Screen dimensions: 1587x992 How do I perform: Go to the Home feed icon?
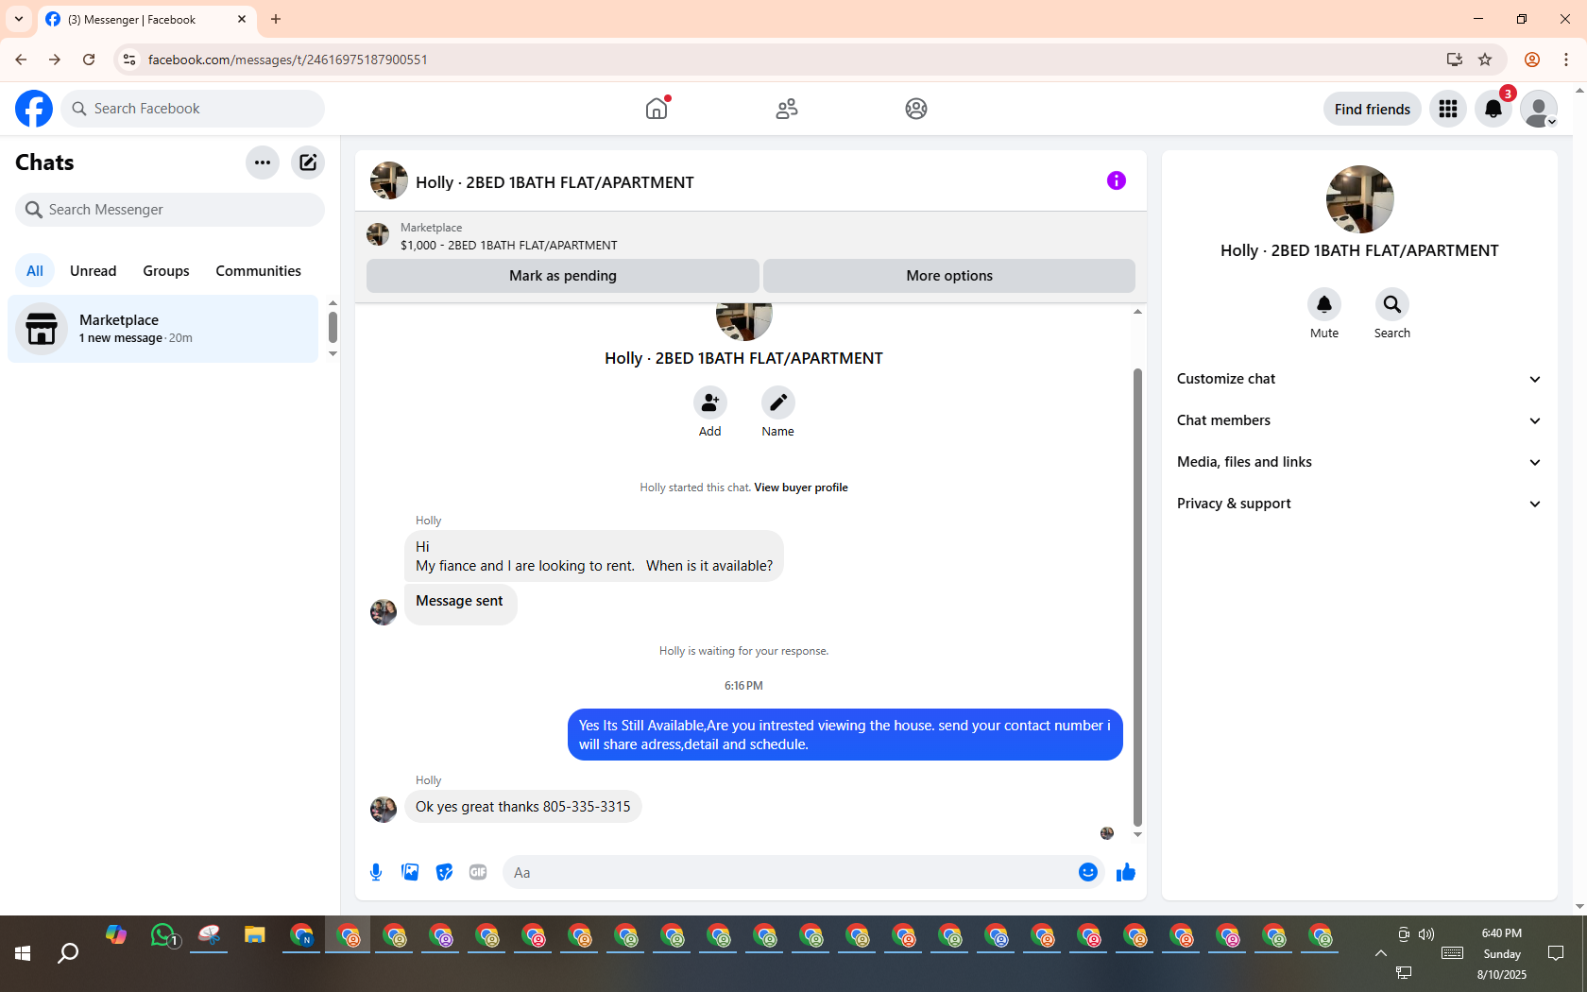click(657, 109)
